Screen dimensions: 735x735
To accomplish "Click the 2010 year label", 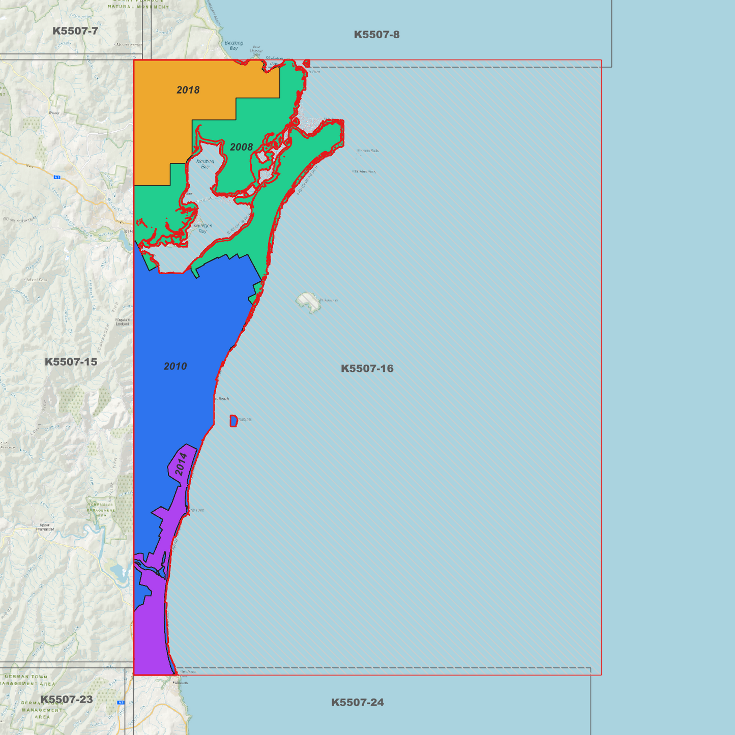I will pyautogui.click(x=175, y=366).
